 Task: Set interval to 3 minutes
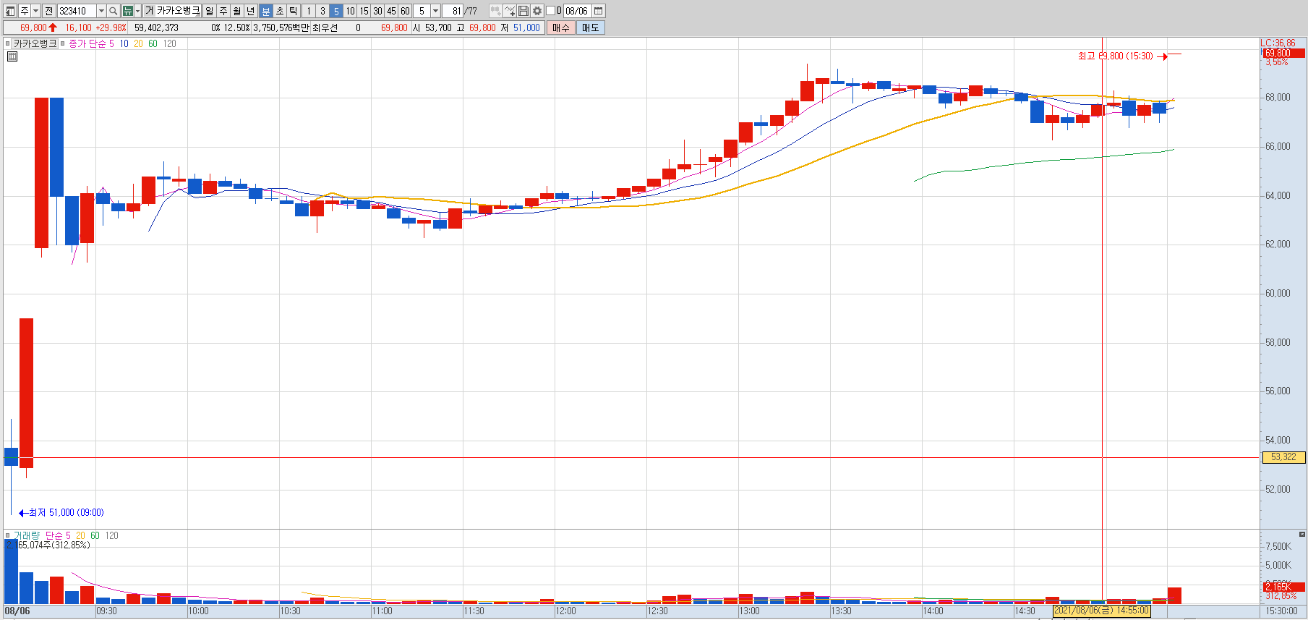[x=323, y=11]
